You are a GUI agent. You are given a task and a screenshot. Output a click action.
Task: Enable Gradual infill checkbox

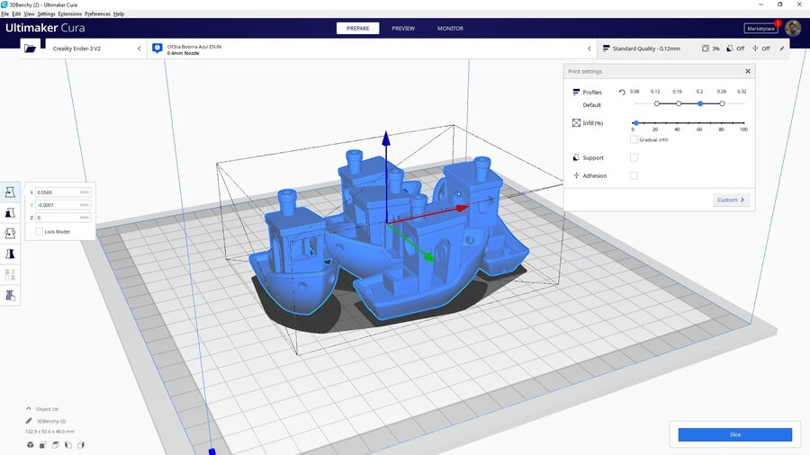(634, 139)
